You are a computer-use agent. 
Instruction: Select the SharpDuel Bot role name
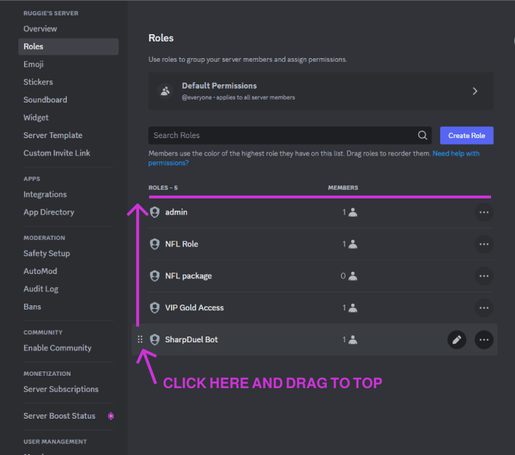click(191, 339)
